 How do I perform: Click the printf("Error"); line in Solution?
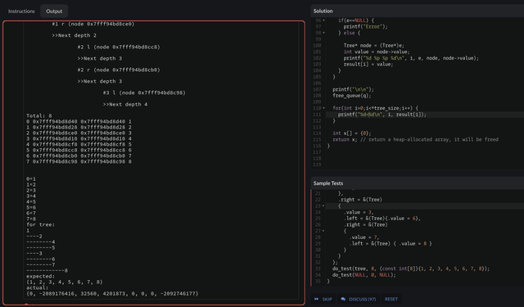(x=365, y=27)
